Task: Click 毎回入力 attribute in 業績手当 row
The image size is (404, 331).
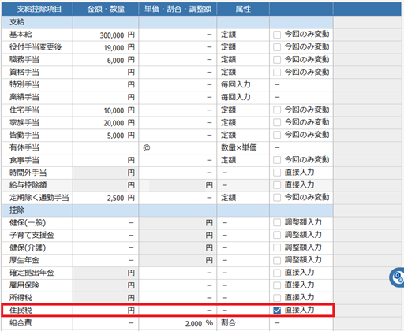Action: click(236, 98)
